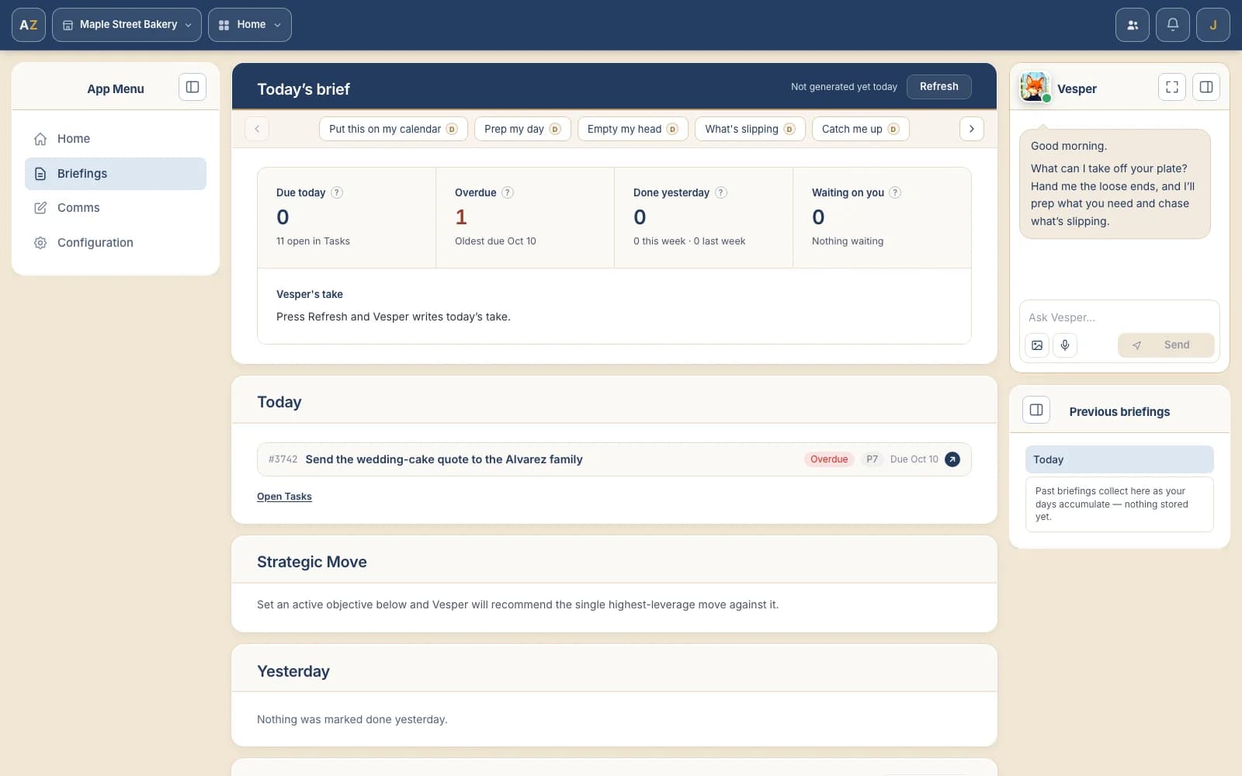This screenshot has width=1242, height=776.
Task: Click the P7 priority tag
Action: pyautogui.click(x=873, y=459)
